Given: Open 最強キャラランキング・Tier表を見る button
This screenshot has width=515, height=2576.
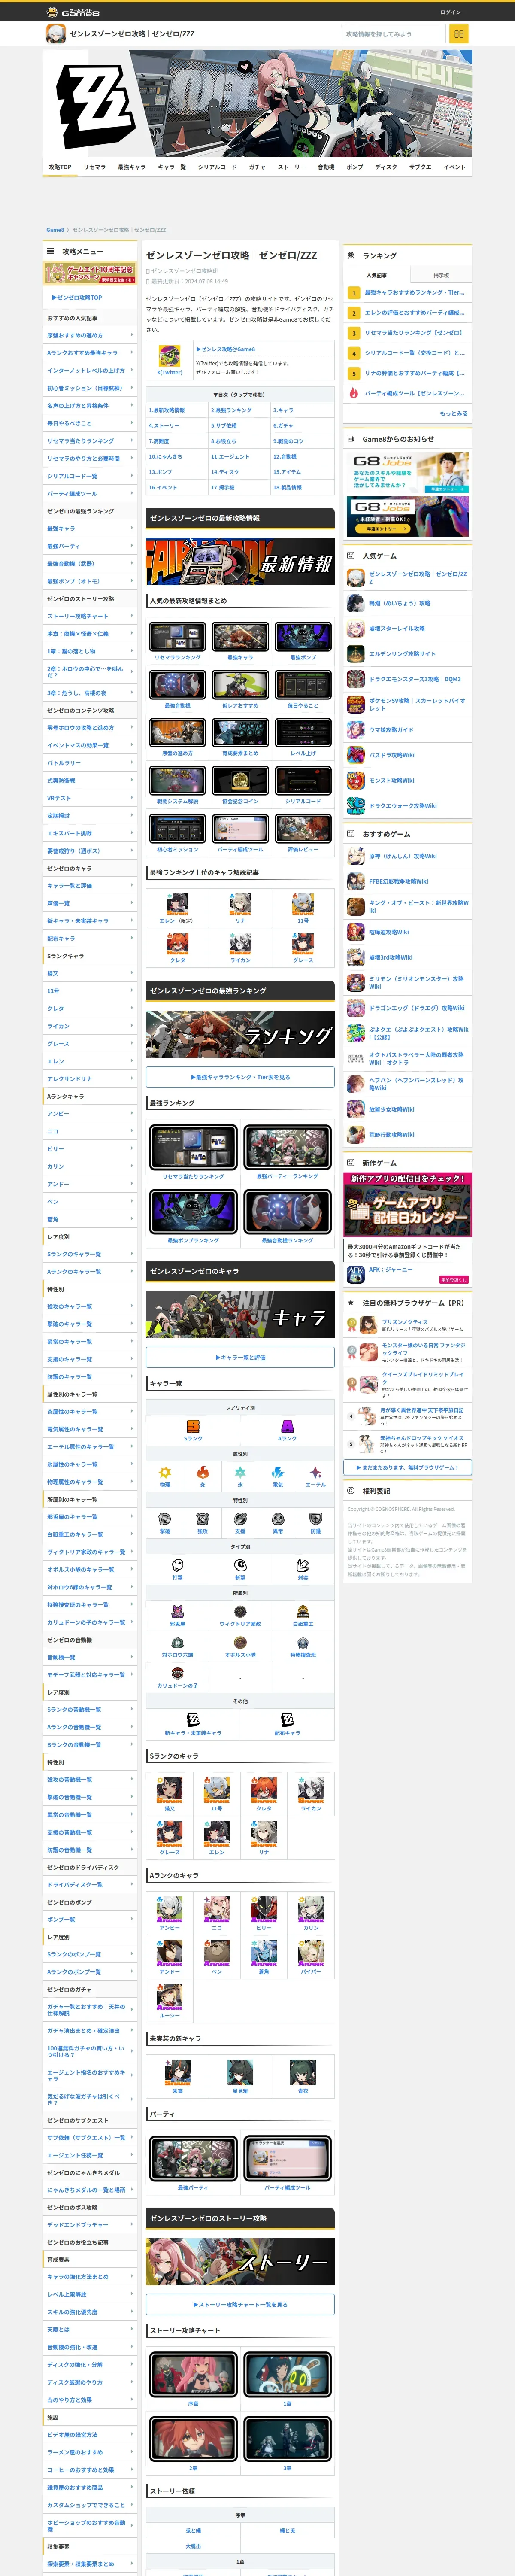Looking at the screenshot, I should coord(240,1077).
